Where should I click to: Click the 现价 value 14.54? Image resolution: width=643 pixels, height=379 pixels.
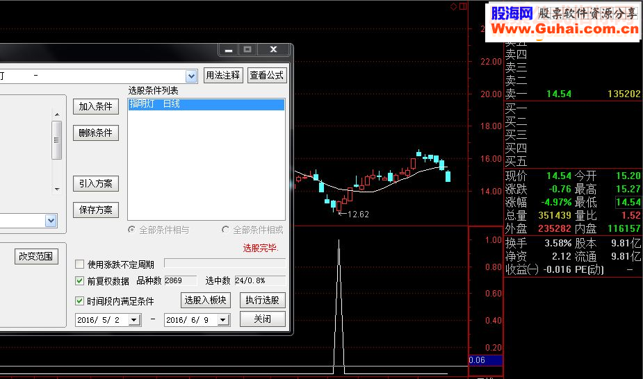(559, 176)
